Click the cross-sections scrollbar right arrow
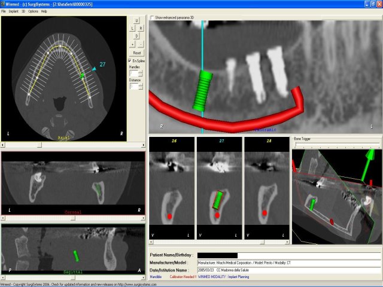 [287, 242]
